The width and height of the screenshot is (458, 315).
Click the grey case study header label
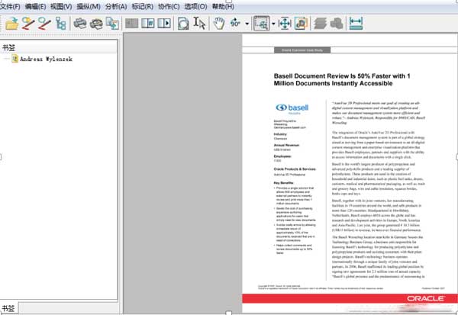coord(302,50)
